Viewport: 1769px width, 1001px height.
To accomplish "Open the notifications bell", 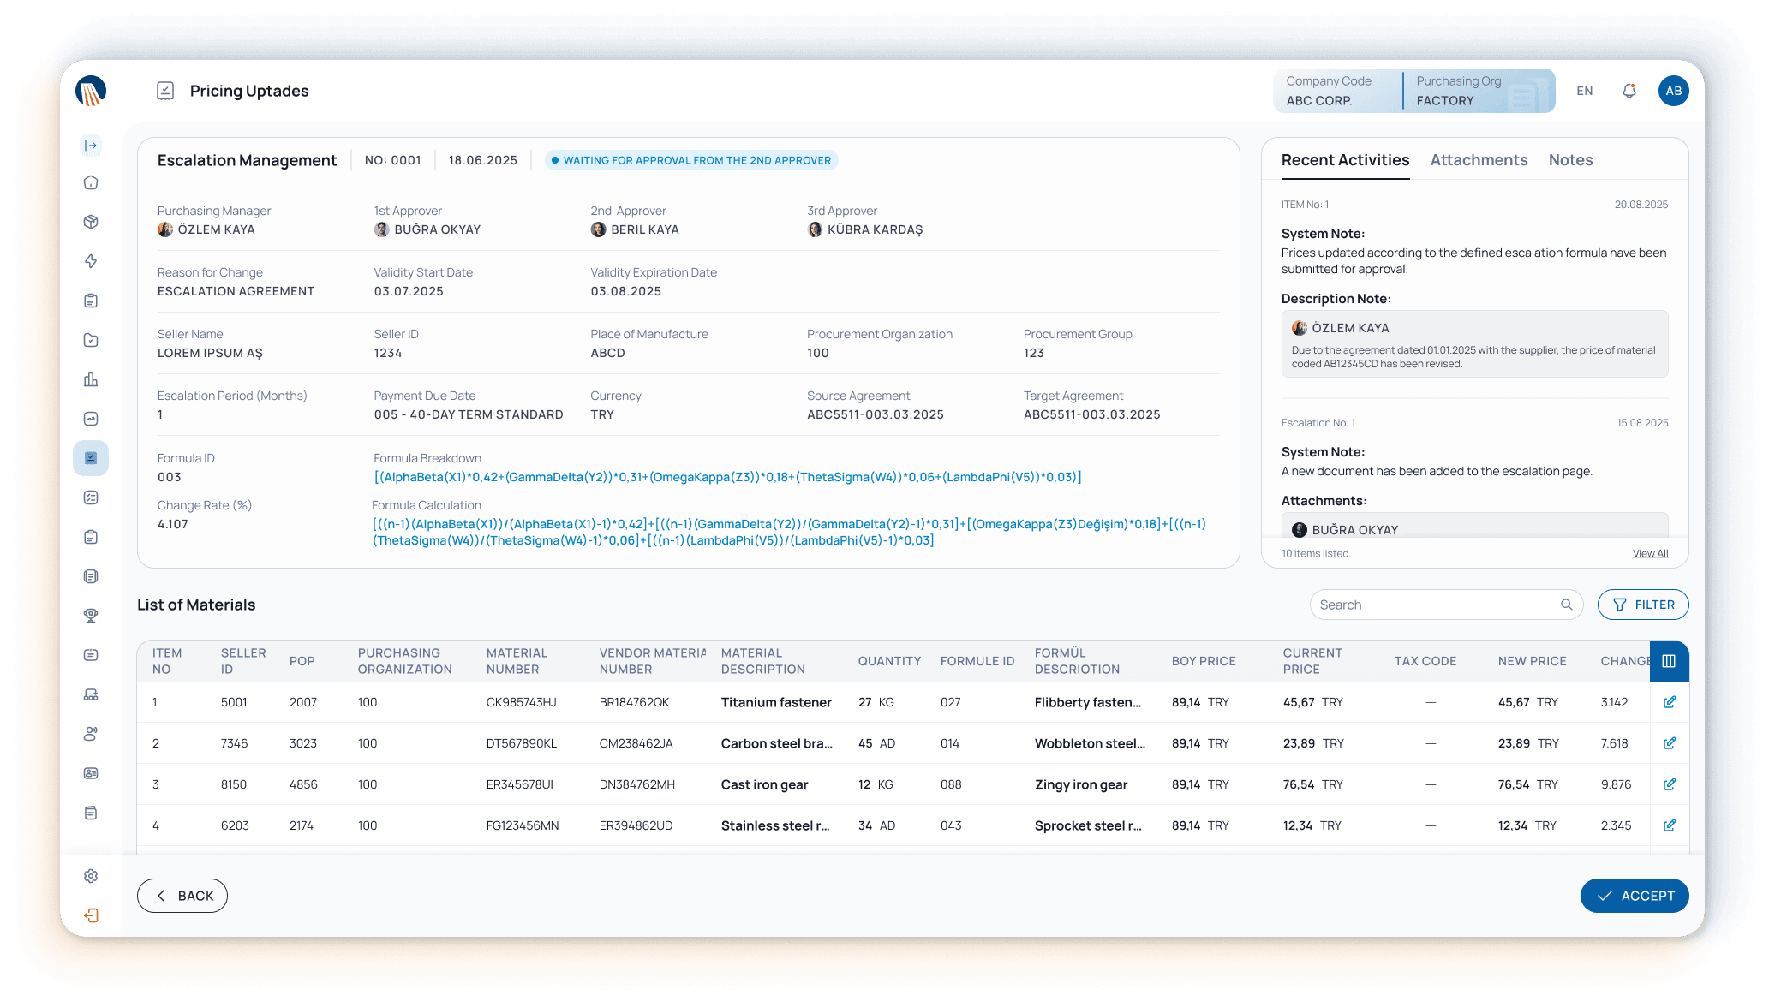I will [x=1629, y=91].
